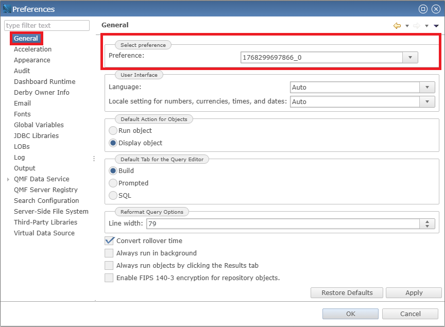
Task: Click Restore Defaults button
Action: (x=347, y=292)
